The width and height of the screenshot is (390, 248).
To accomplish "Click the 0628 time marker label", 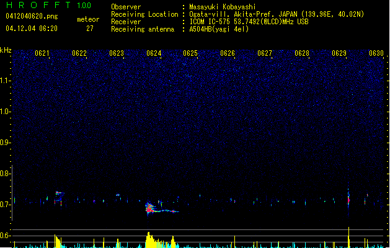I will point(302,53).
